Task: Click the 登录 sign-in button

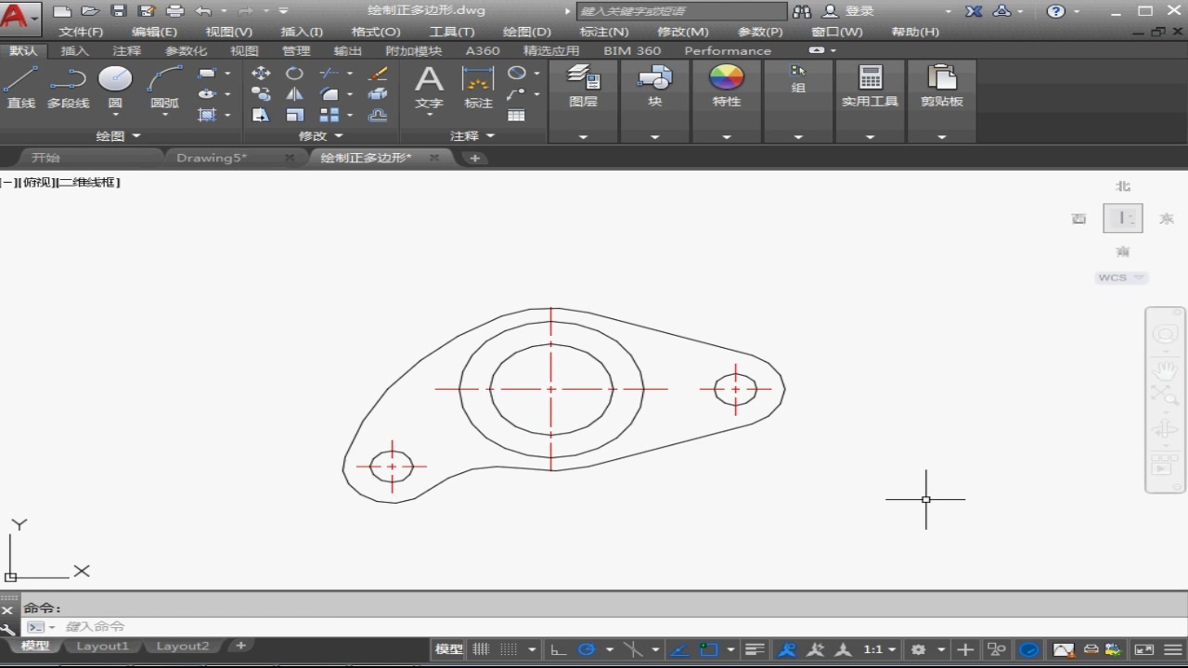Action: pyautogui.click(x=859, y=11)
